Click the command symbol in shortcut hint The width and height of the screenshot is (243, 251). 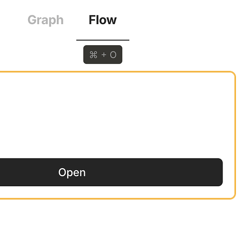click(x=93, y=55)
